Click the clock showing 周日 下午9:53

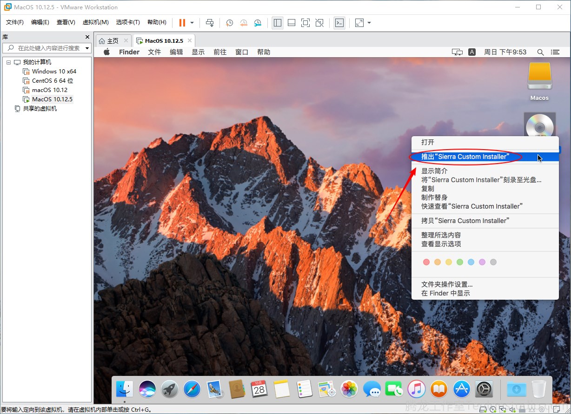[505, 52]
